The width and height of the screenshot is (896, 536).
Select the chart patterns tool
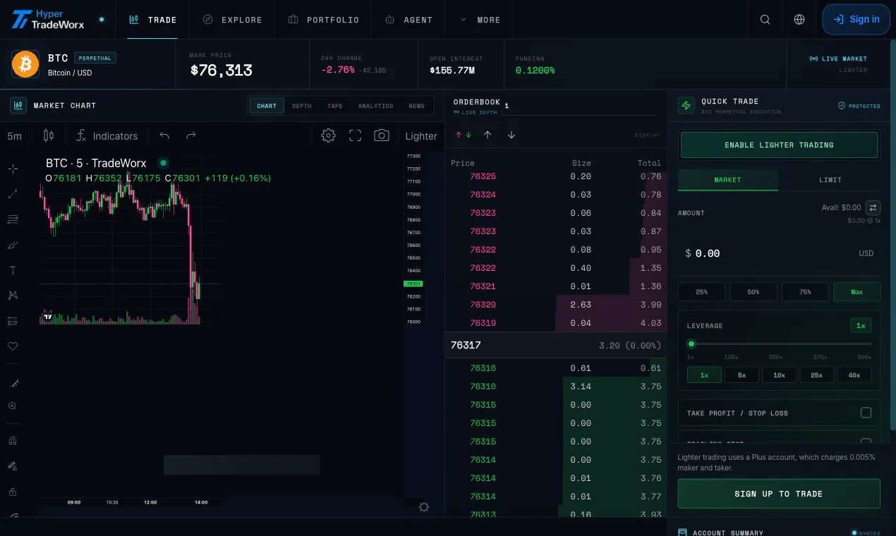click(13, 296)
